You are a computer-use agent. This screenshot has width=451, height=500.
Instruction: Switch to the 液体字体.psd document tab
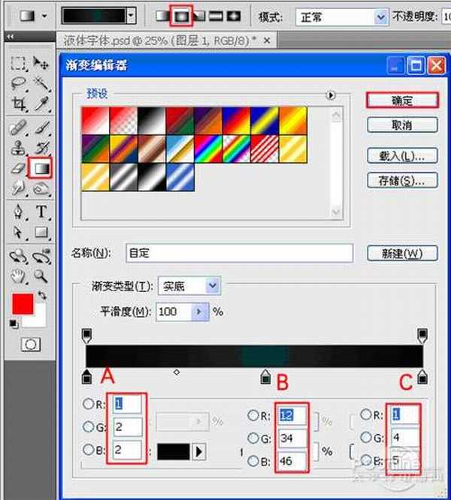tap(159, 41)
